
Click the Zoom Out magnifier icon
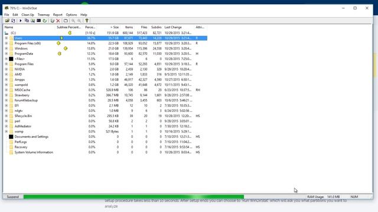(x=79, y=21)
